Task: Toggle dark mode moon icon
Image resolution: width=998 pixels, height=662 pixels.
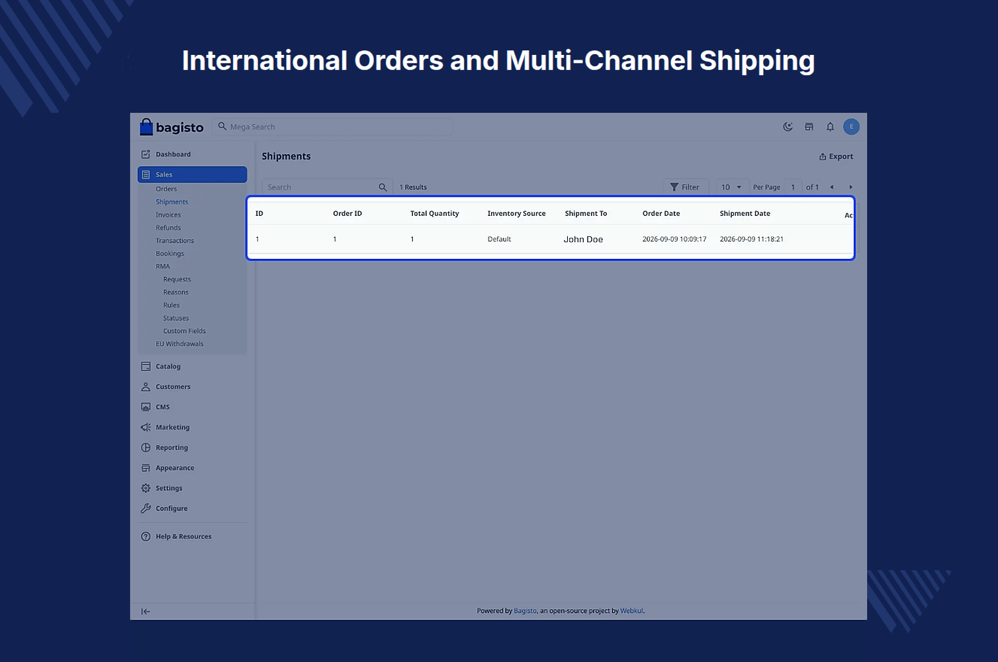Action: 788,126
